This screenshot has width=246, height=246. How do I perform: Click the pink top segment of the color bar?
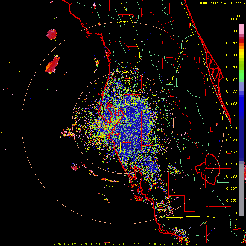point(241,29)
